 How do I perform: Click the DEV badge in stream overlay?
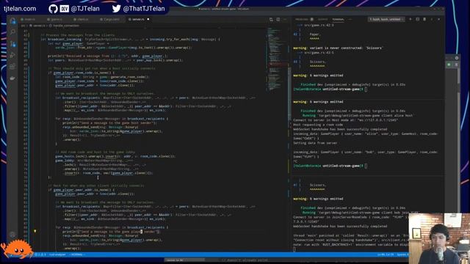64,9
